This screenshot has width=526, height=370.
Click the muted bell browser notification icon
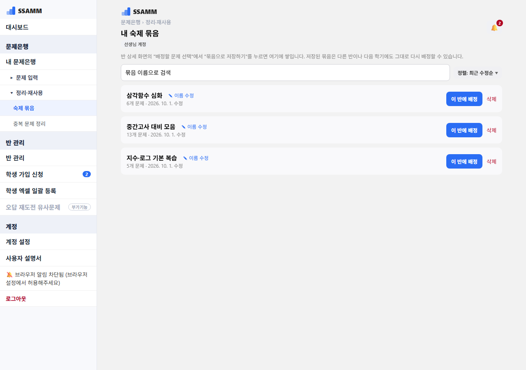(9, 275)
